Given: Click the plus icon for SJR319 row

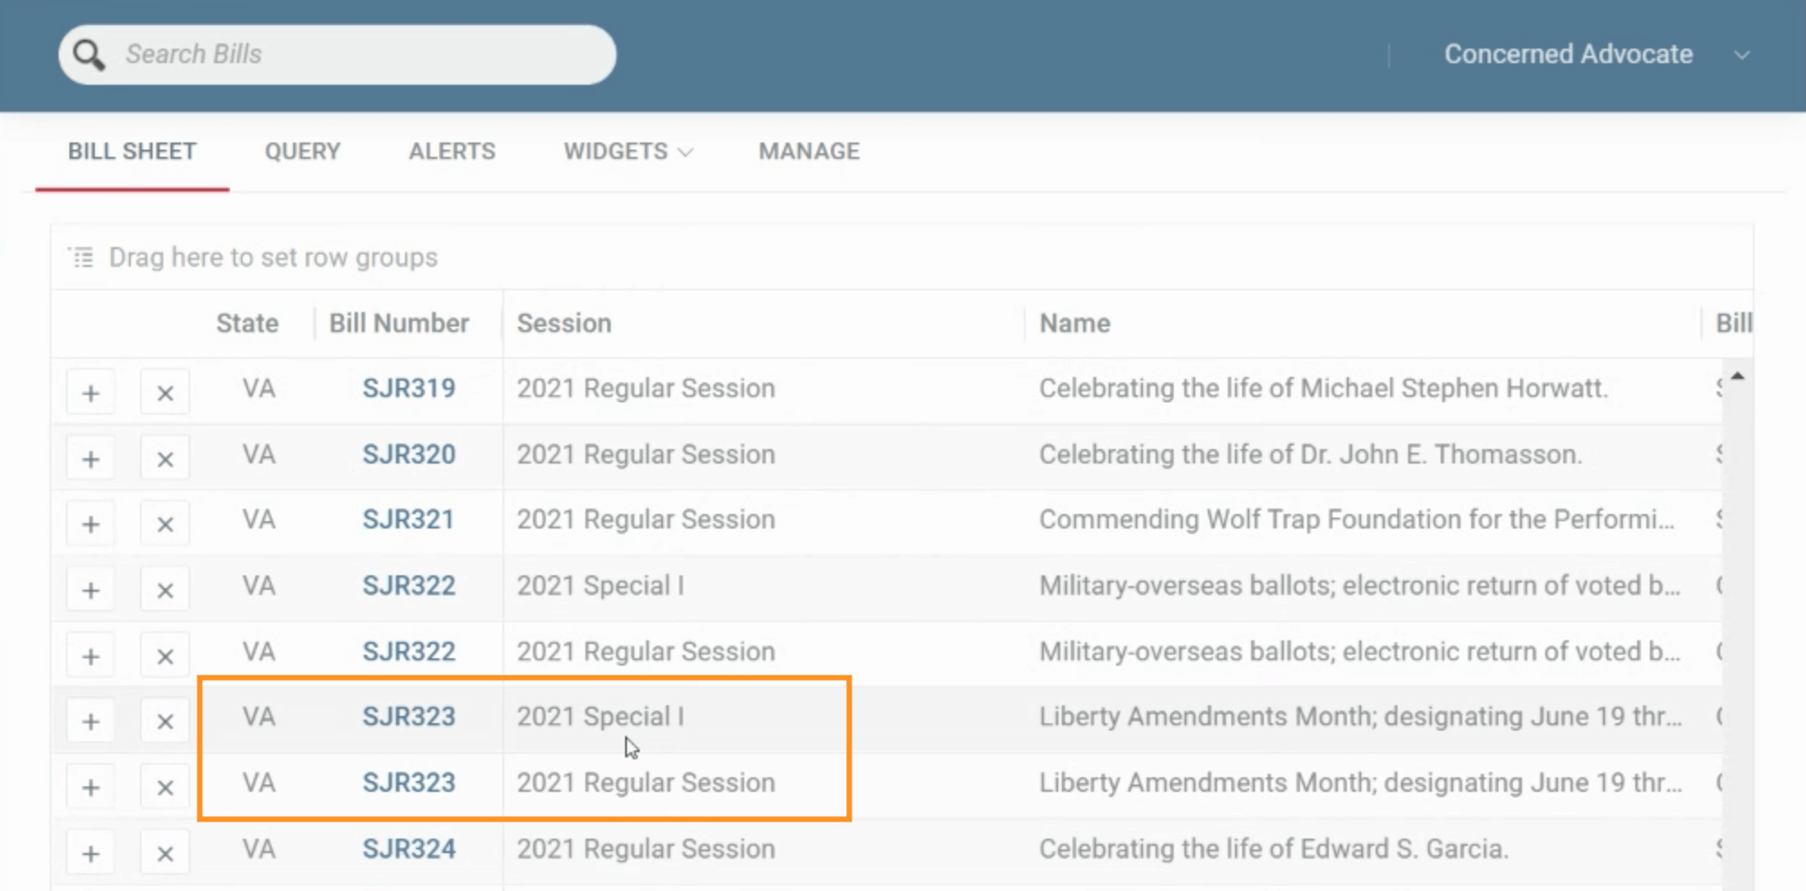Looking at the screenshot, I should point(90,393).
